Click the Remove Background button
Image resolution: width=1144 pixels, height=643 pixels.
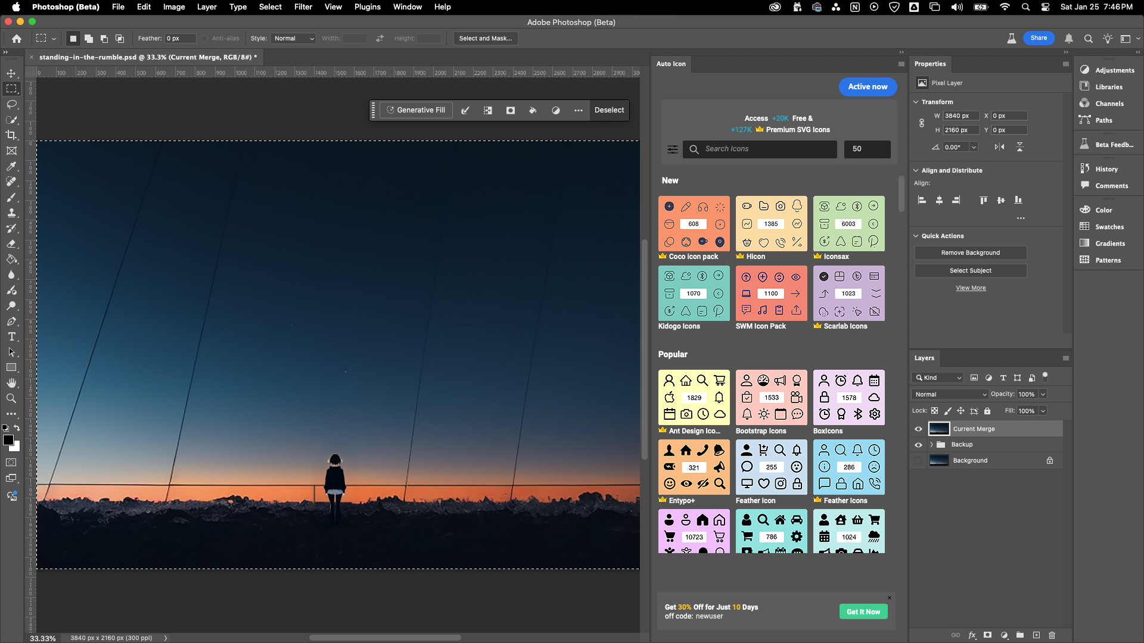(x=970, y=252)
